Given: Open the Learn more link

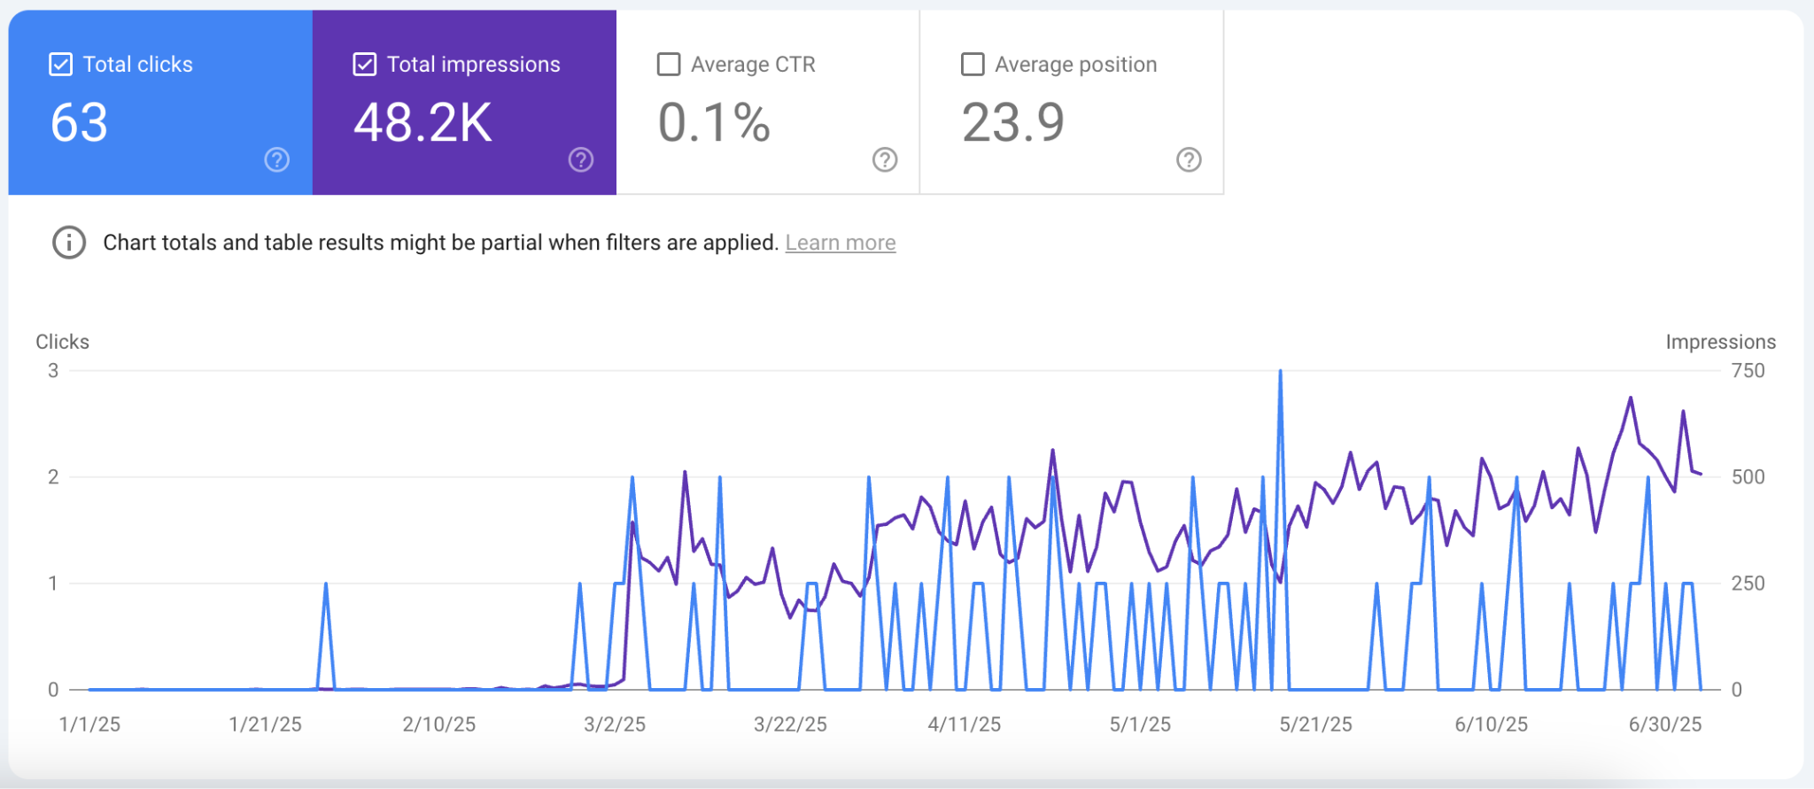Looking at the screenshot, I should pos(841,243).
